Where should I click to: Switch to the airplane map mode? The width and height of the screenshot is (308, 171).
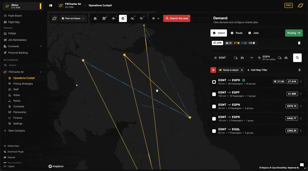coord(114,18)
